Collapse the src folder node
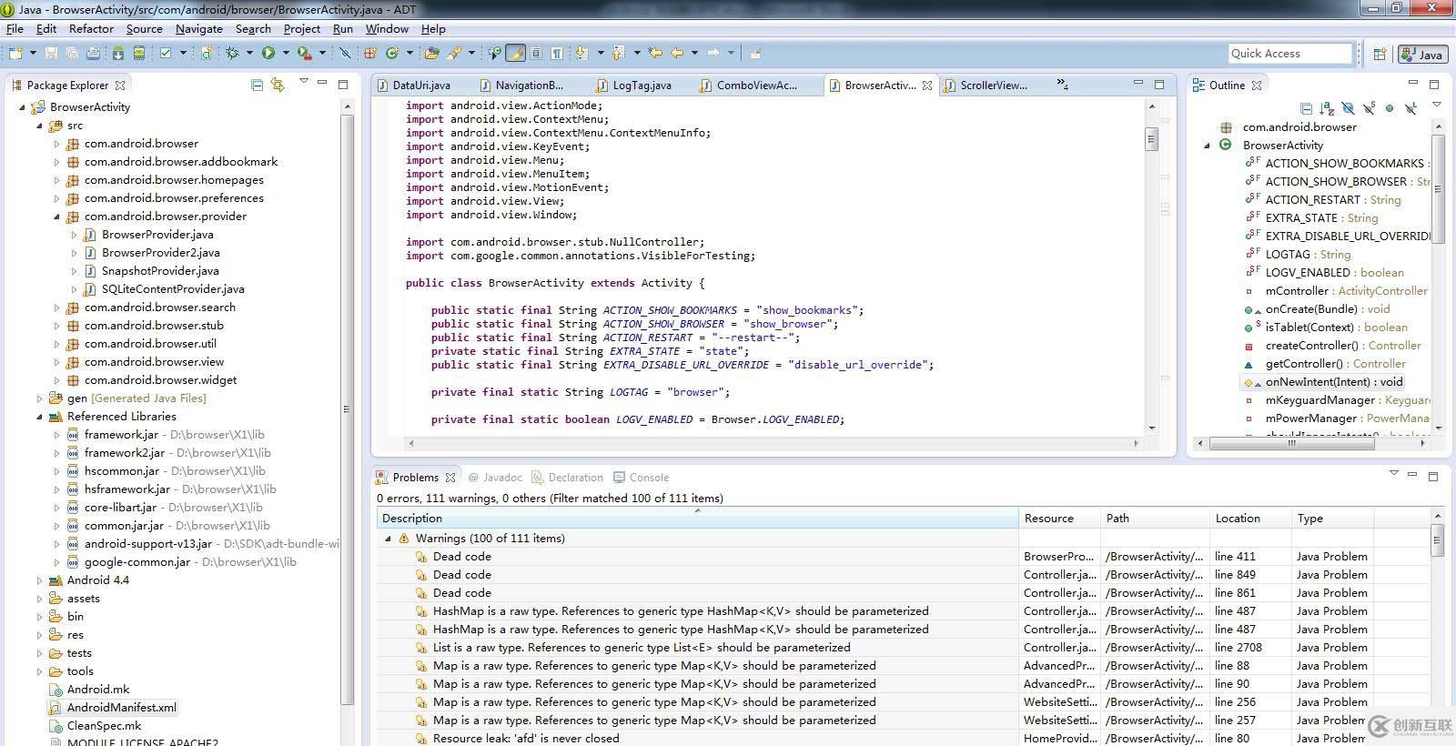Screen dimensions: 1456x746 point(39,126)
